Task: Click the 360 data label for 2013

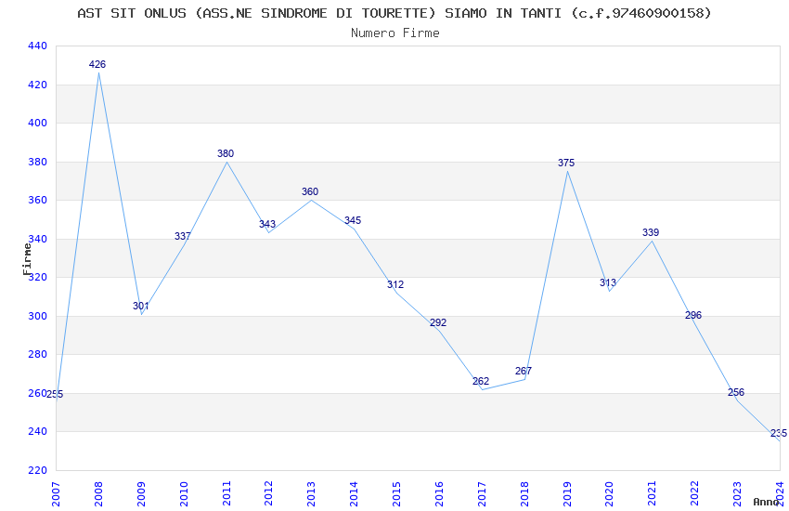Action: 310,191
